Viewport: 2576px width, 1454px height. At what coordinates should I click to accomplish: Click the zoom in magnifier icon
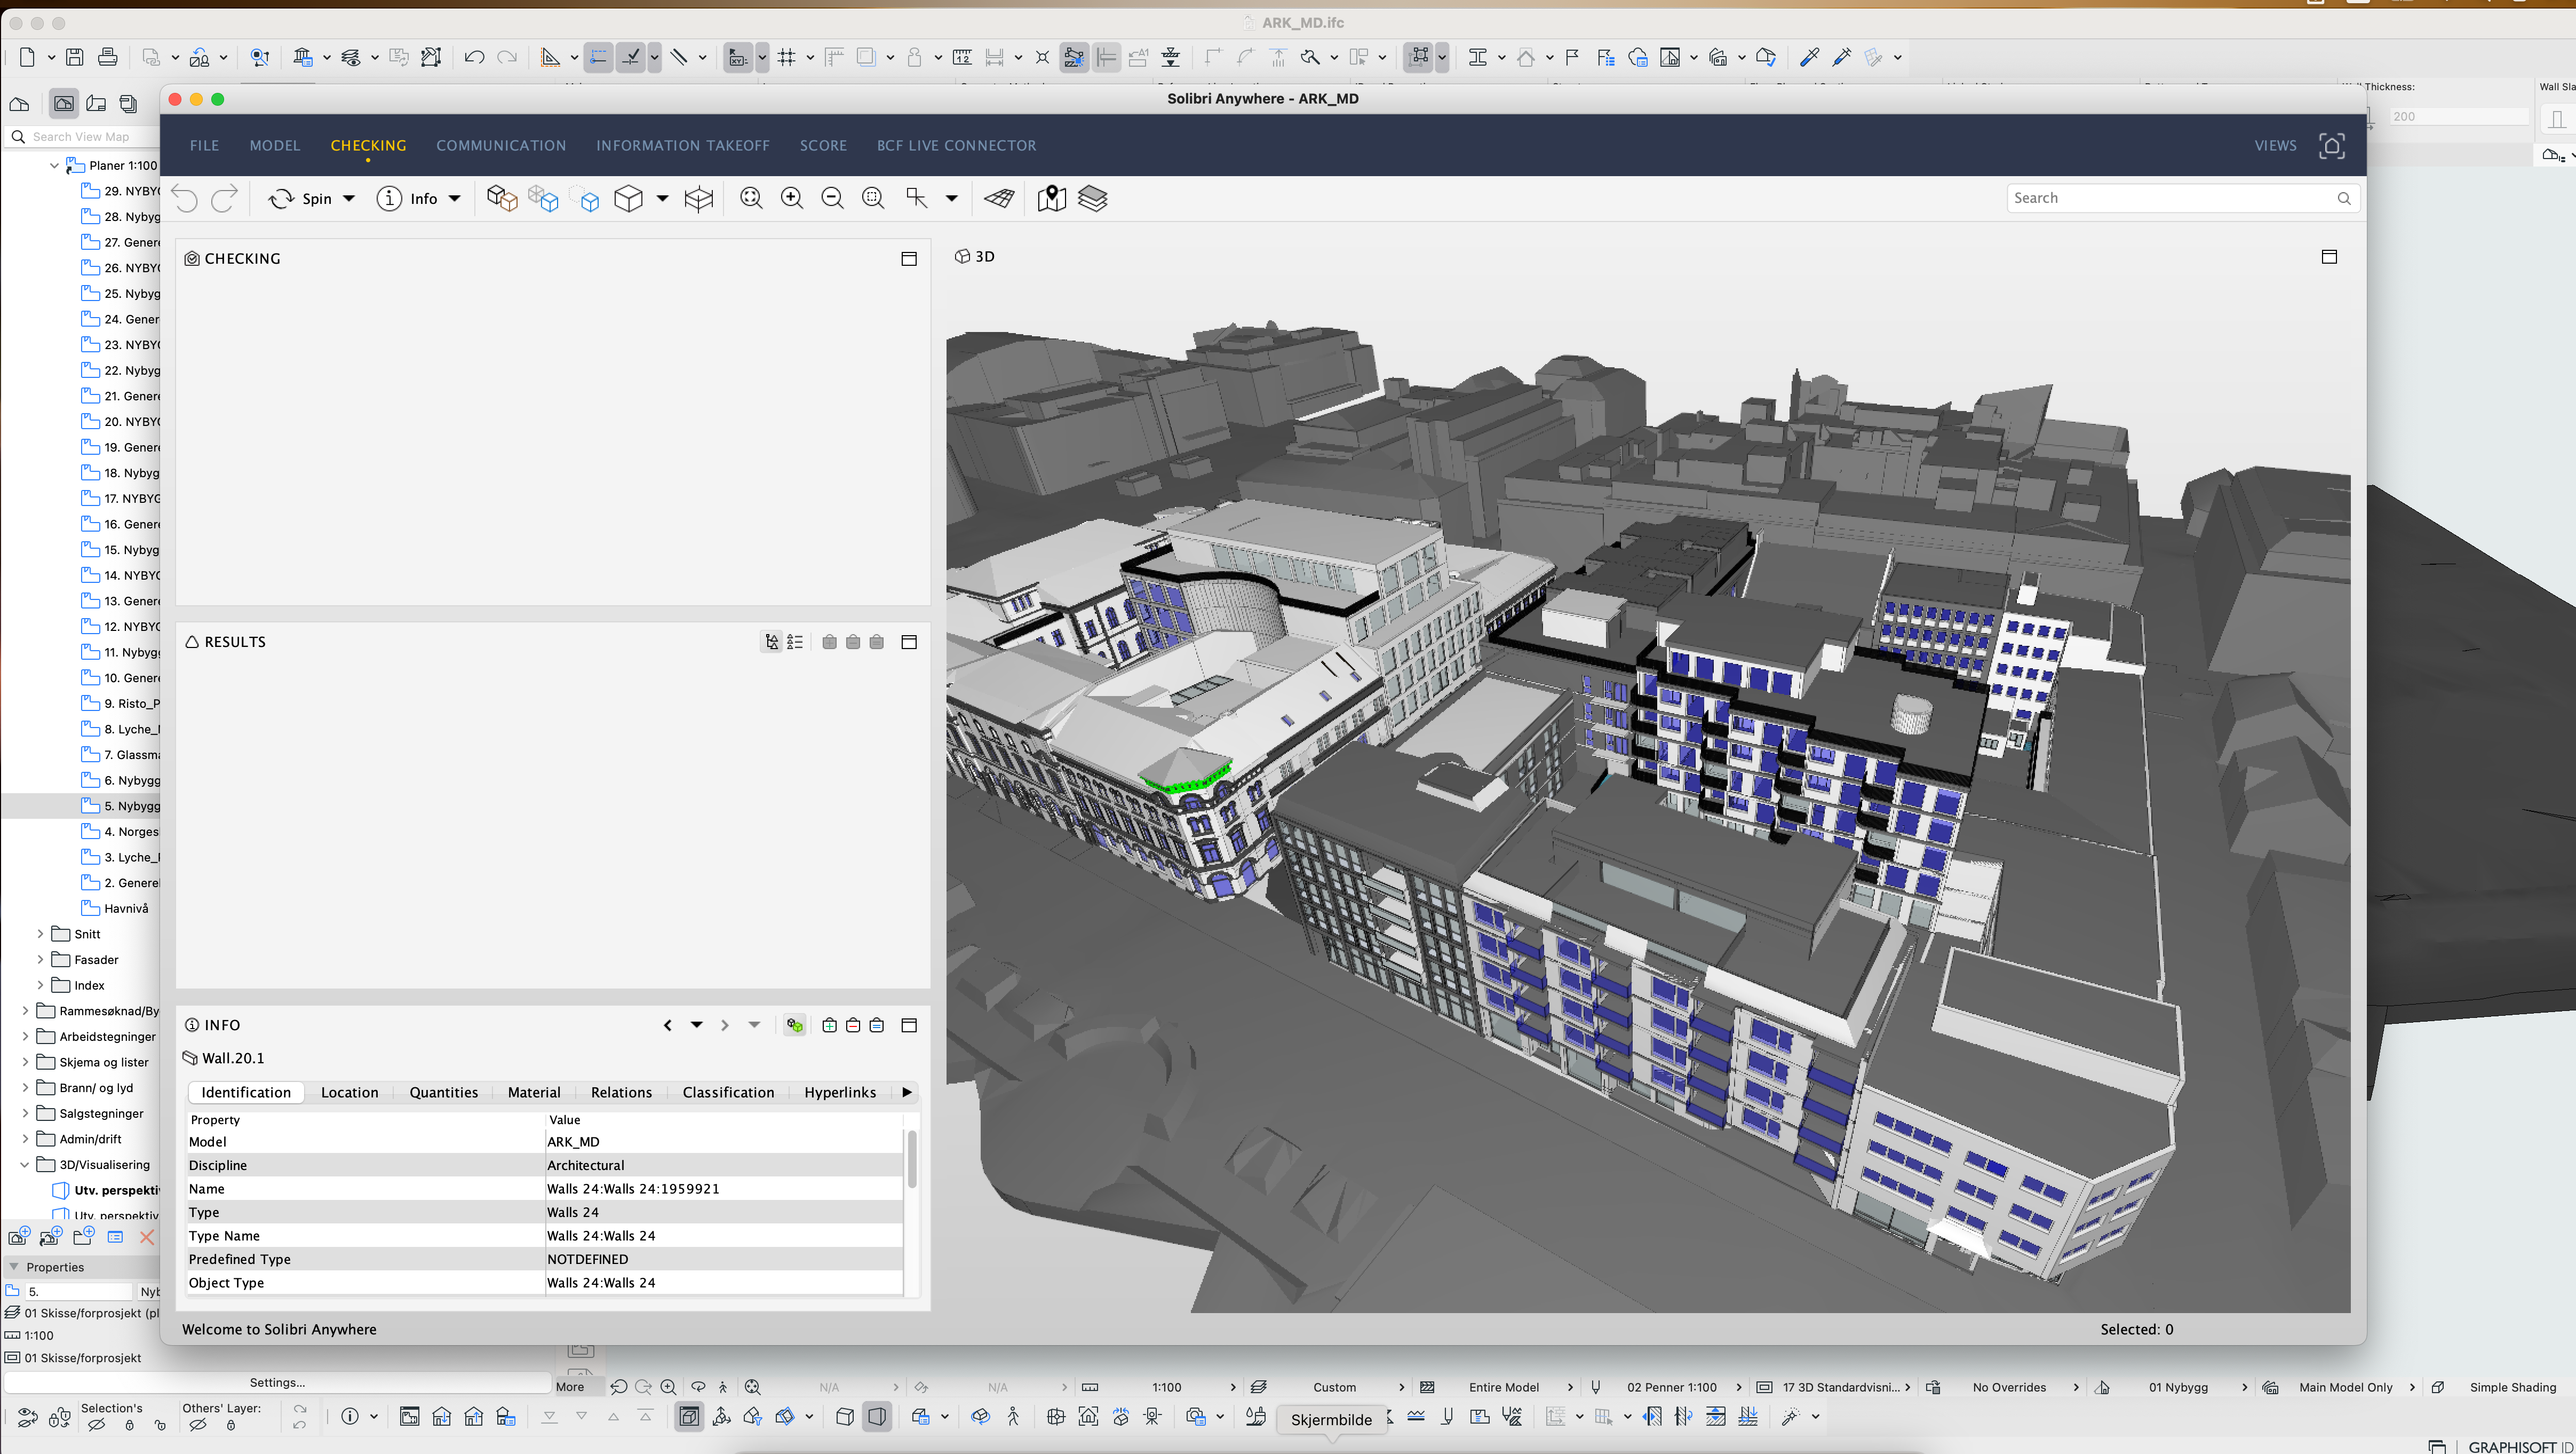coord(791,198)
